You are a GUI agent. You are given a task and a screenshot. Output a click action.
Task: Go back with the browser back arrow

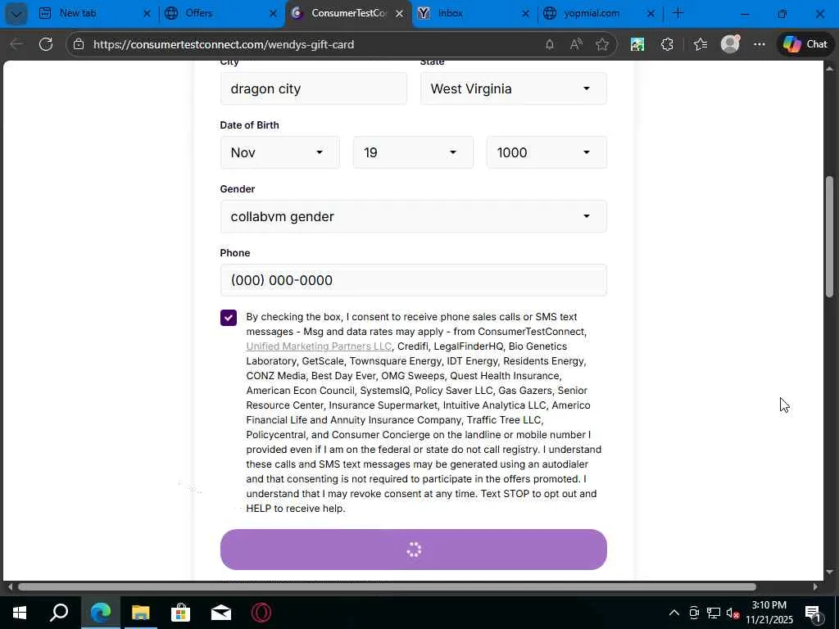coord(16,44)
